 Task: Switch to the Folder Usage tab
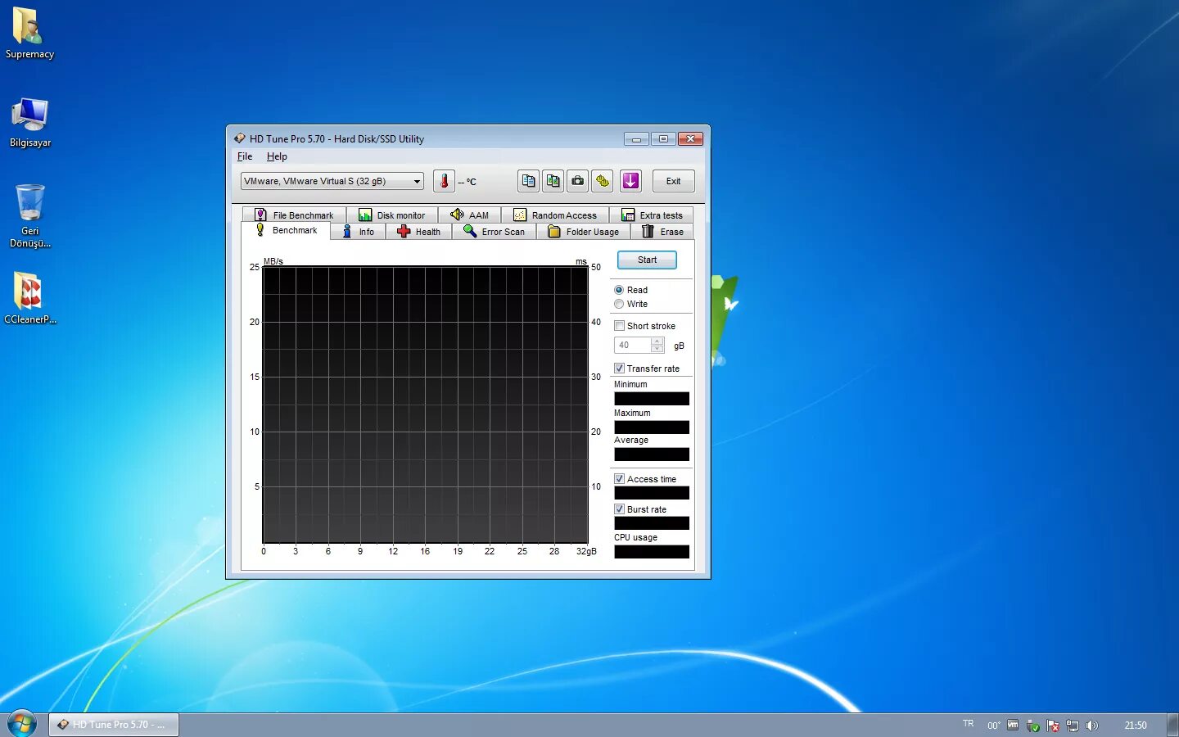pyautogui.click(x=583, y=232)
